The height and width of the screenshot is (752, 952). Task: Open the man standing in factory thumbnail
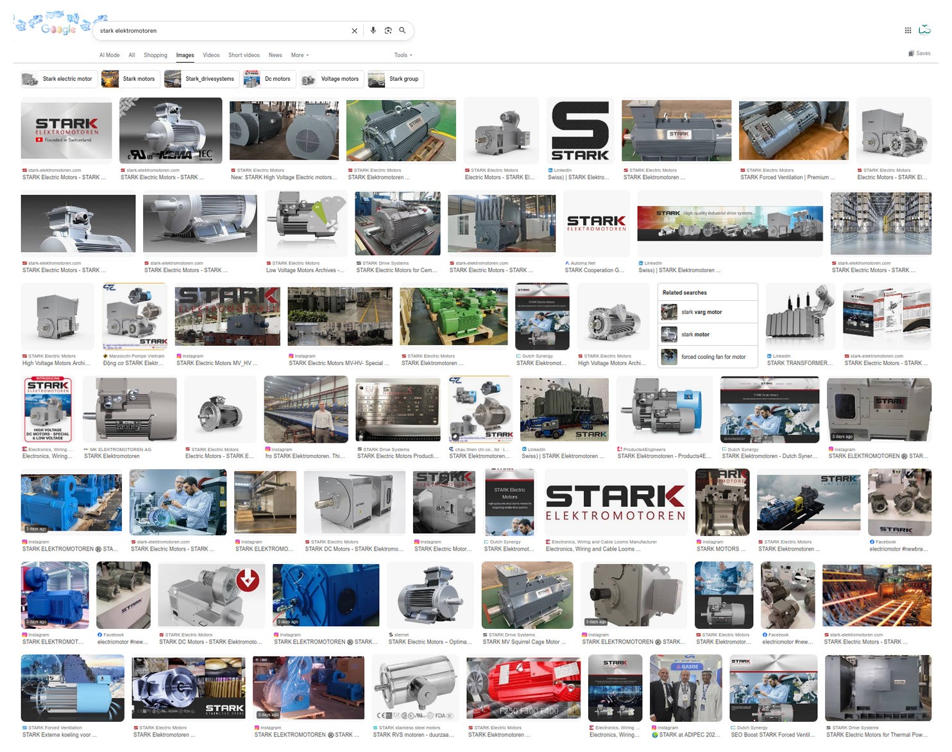[306, 409]
